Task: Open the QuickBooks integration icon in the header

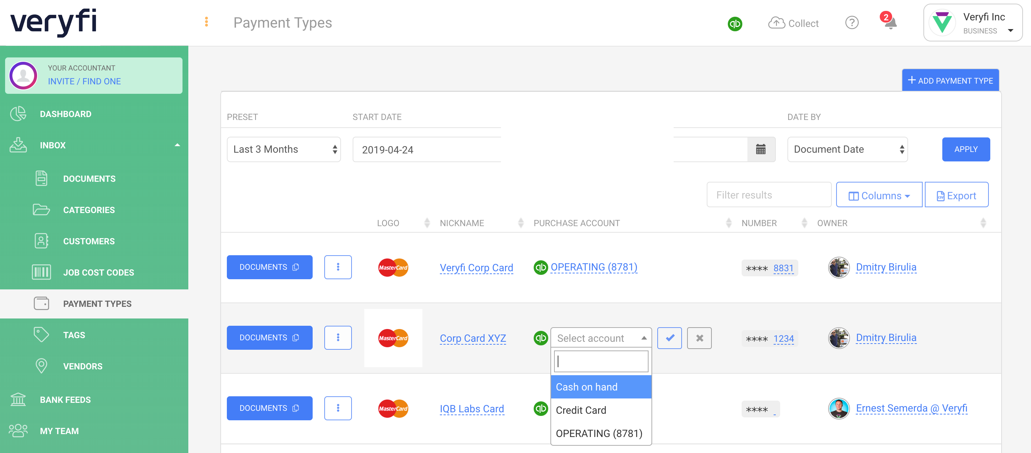Action: (735, 24)
